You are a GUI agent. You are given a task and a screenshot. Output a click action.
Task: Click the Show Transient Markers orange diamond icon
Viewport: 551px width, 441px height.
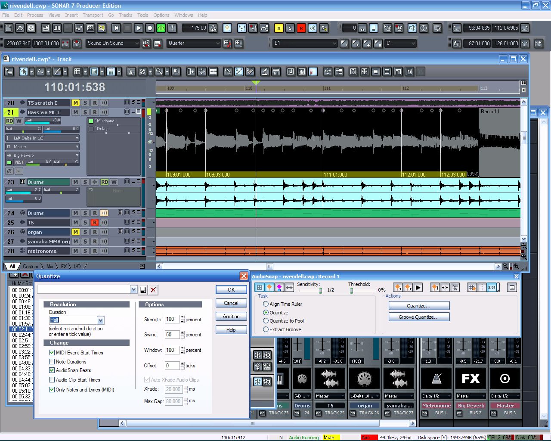(x=269, y=287)
